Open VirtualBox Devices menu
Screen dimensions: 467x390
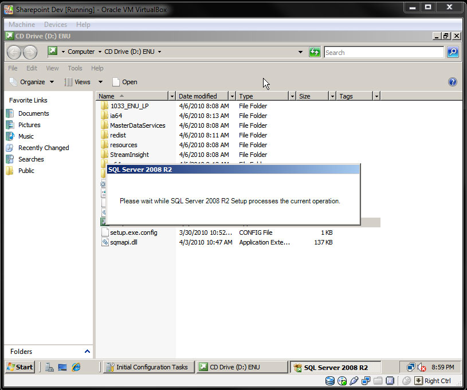pyautogui.click(x=56, y=25)
